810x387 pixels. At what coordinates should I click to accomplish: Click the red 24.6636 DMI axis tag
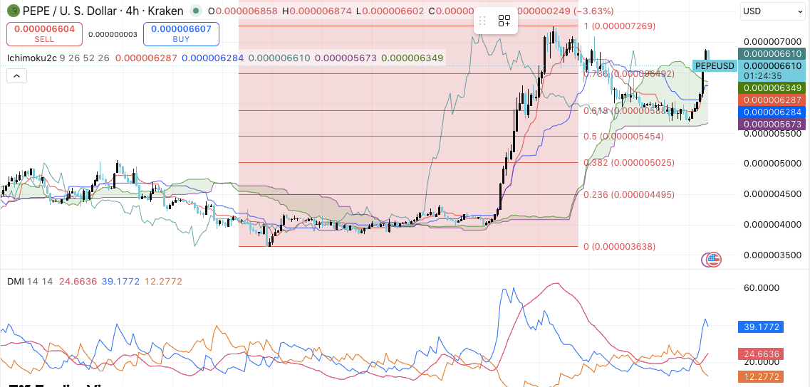762,354
